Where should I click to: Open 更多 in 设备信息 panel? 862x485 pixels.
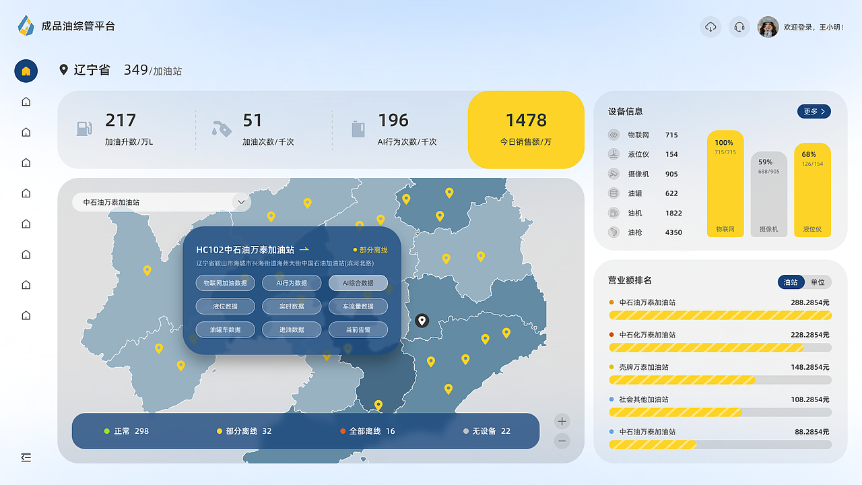814,111
